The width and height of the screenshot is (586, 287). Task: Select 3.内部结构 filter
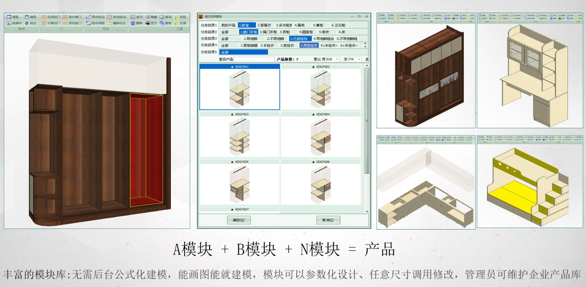click(x=300, y=39)
